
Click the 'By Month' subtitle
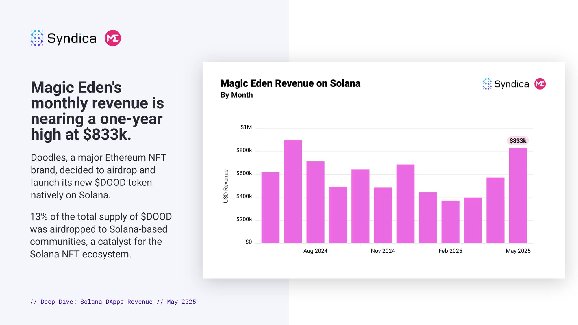point(236,95)
